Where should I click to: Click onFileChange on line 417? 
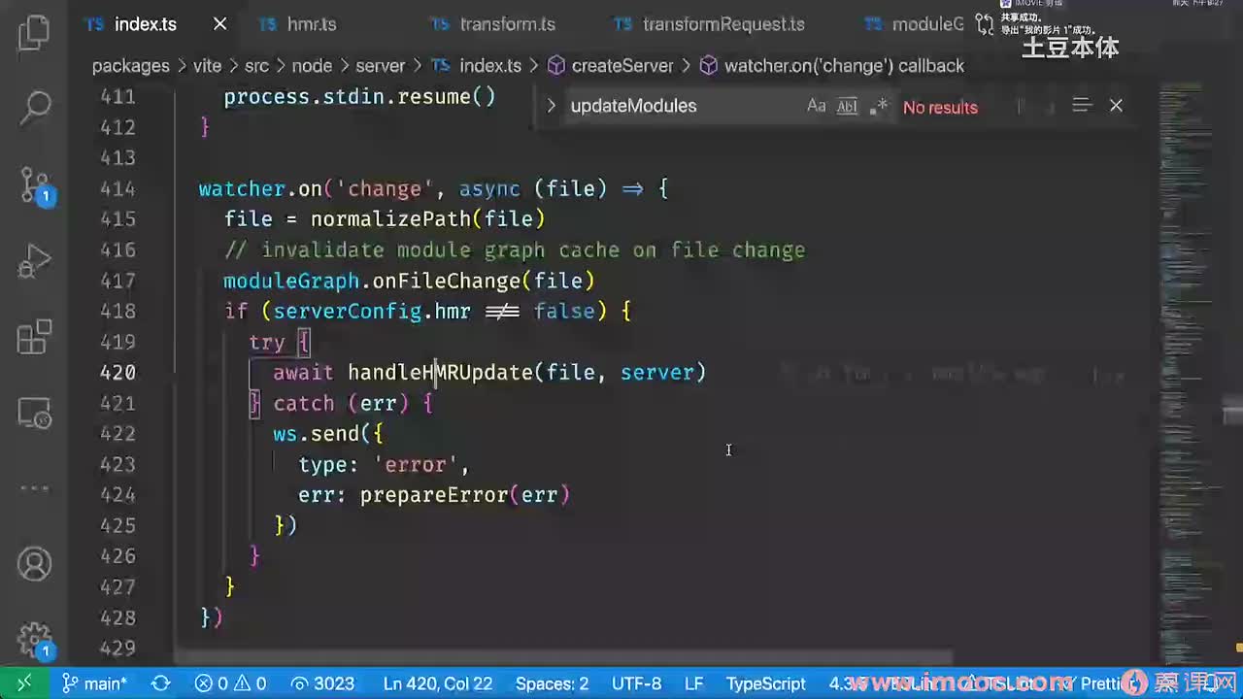point(447,281)
